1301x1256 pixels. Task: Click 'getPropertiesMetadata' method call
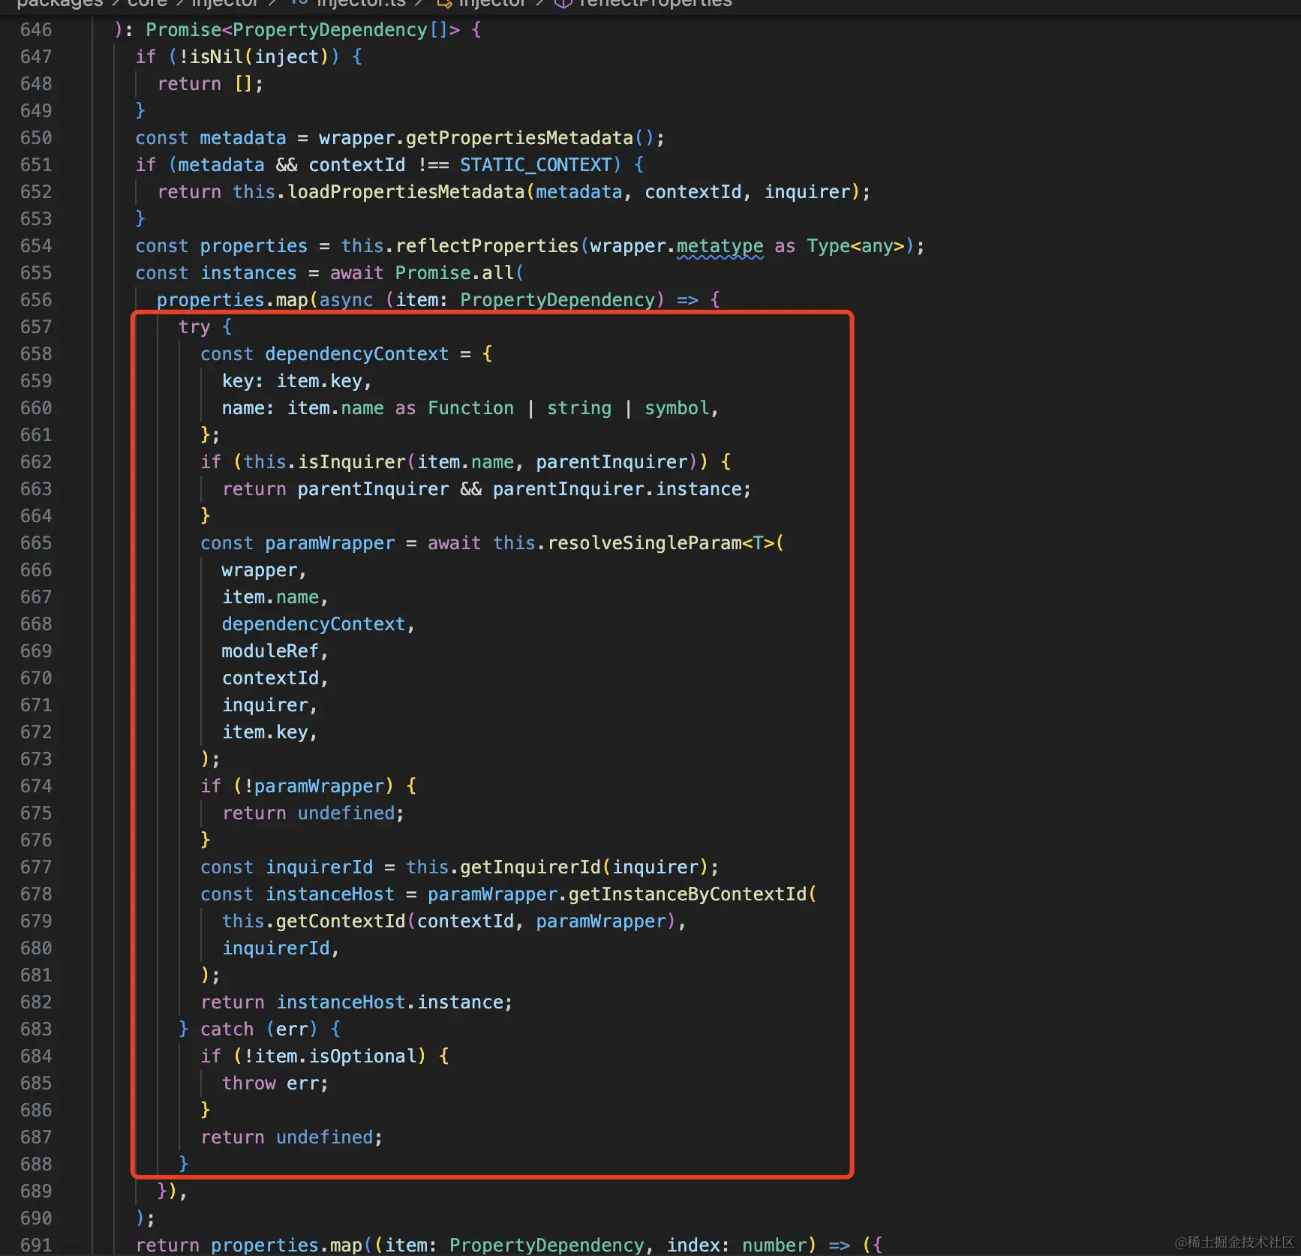point(519,138)
